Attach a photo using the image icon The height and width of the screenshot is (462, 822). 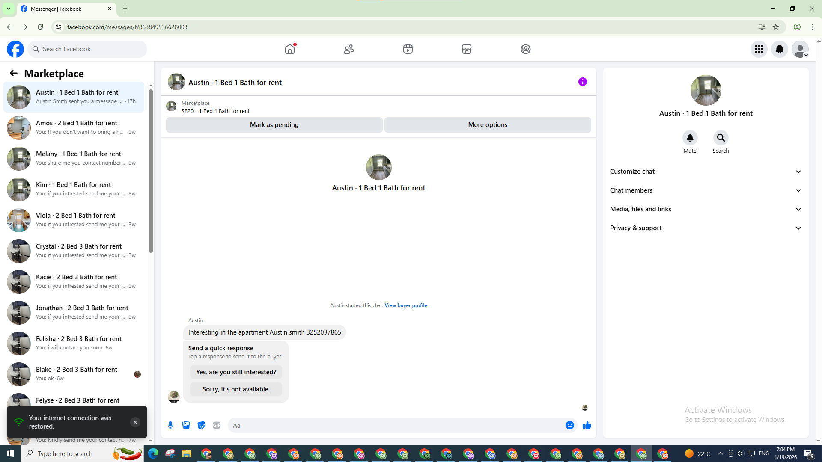(186, 425)
